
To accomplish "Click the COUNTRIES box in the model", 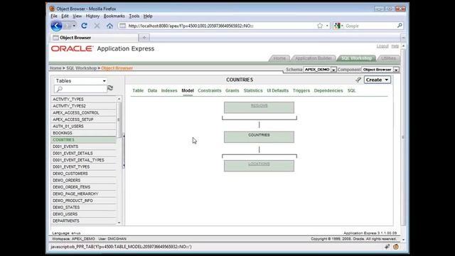I will (259, 137).
